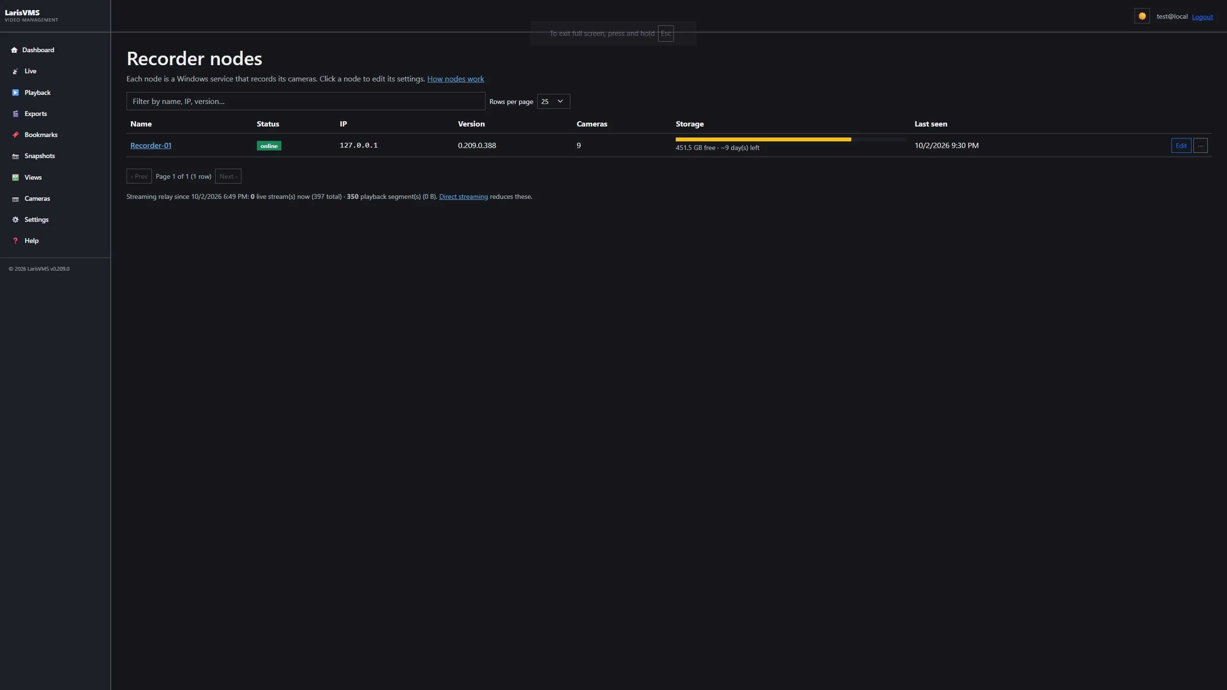Click the LarisVMS v0.209.0 footer text

coord(39,269)
